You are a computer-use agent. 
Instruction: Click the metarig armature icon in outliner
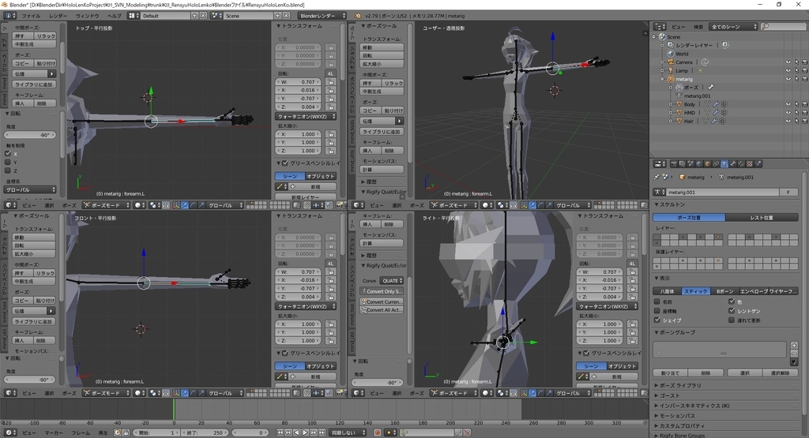point(669,79)
